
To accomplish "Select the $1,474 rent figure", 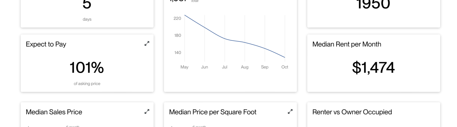I will 374,68.
